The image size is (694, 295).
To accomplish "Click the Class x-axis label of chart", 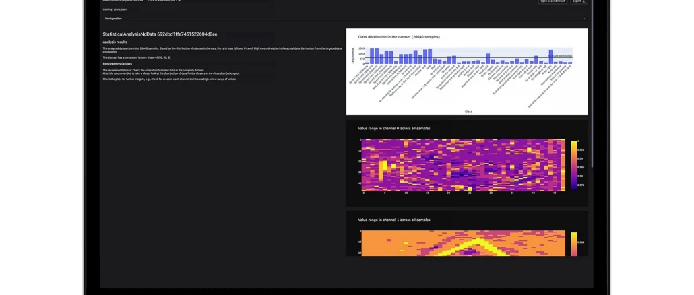I will [x=468, y=112].
